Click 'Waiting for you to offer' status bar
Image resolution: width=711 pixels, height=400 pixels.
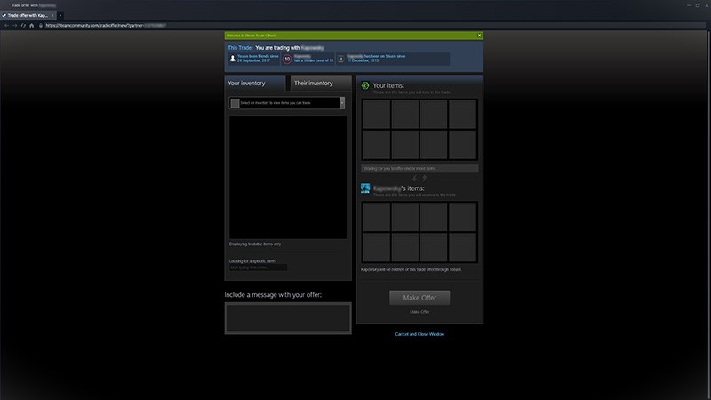419,168
